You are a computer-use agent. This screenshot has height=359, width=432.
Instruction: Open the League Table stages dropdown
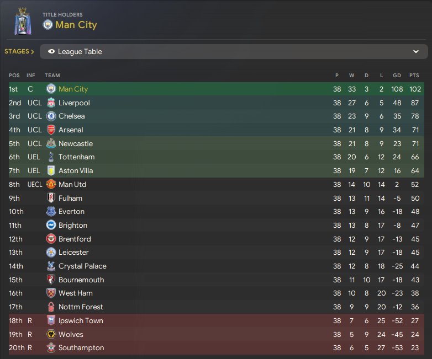(x=232, y=52)
